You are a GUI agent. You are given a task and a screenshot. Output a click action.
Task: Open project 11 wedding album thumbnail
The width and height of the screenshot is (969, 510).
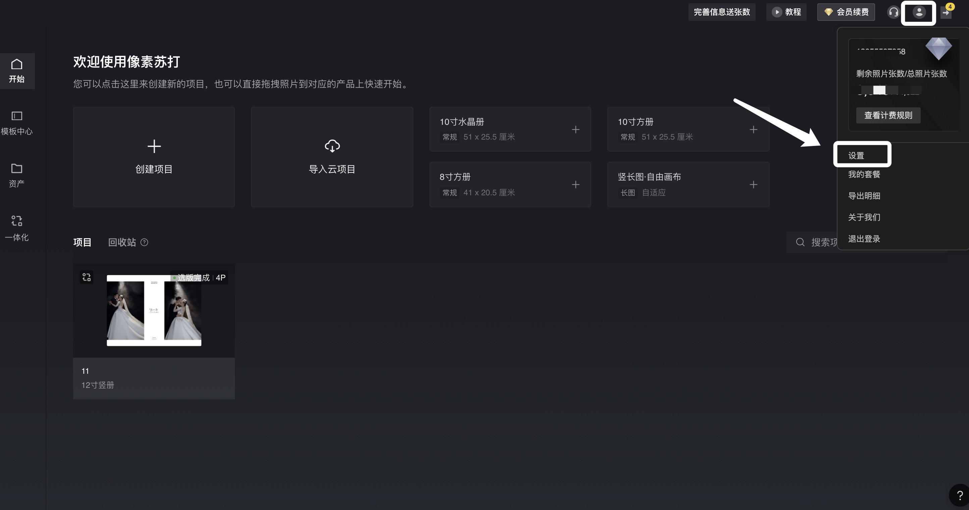click(154, 310)
